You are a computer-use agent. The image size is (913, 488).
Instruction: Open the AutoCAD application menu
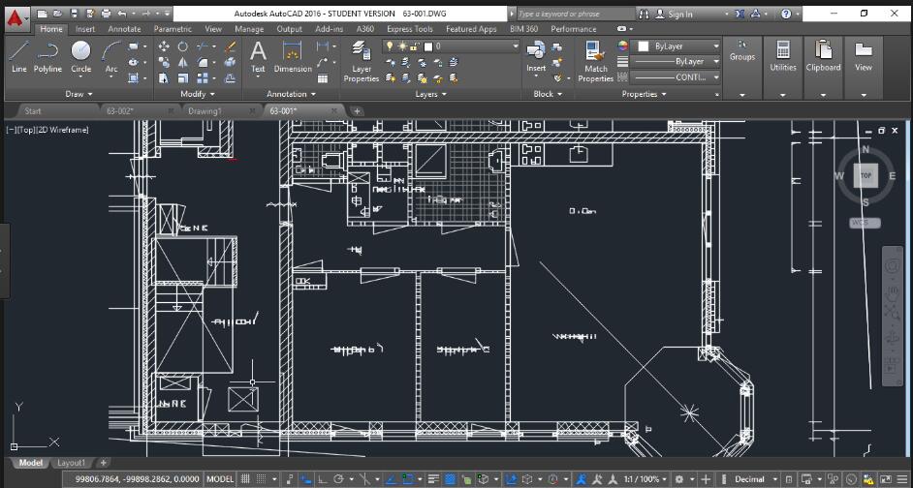(16, 19)
